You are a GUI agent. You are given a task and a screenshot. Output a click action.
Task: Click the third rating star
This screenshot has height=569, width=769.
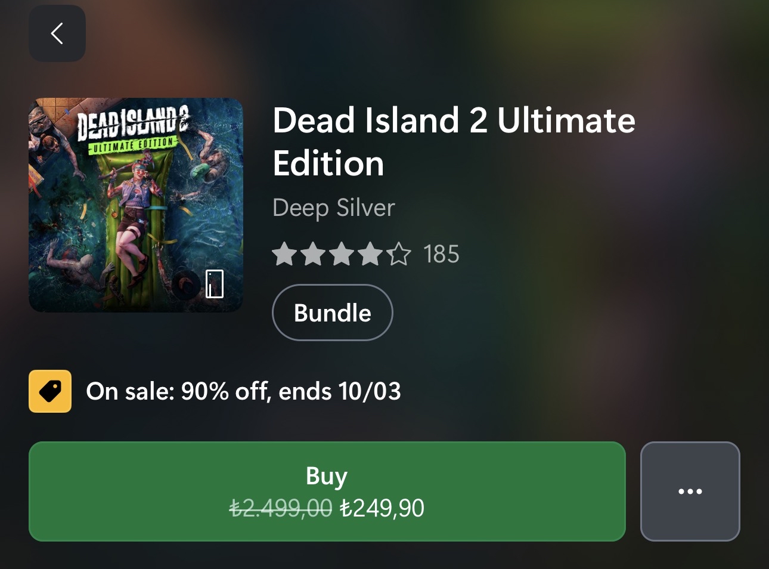click(x=342, y=254)
